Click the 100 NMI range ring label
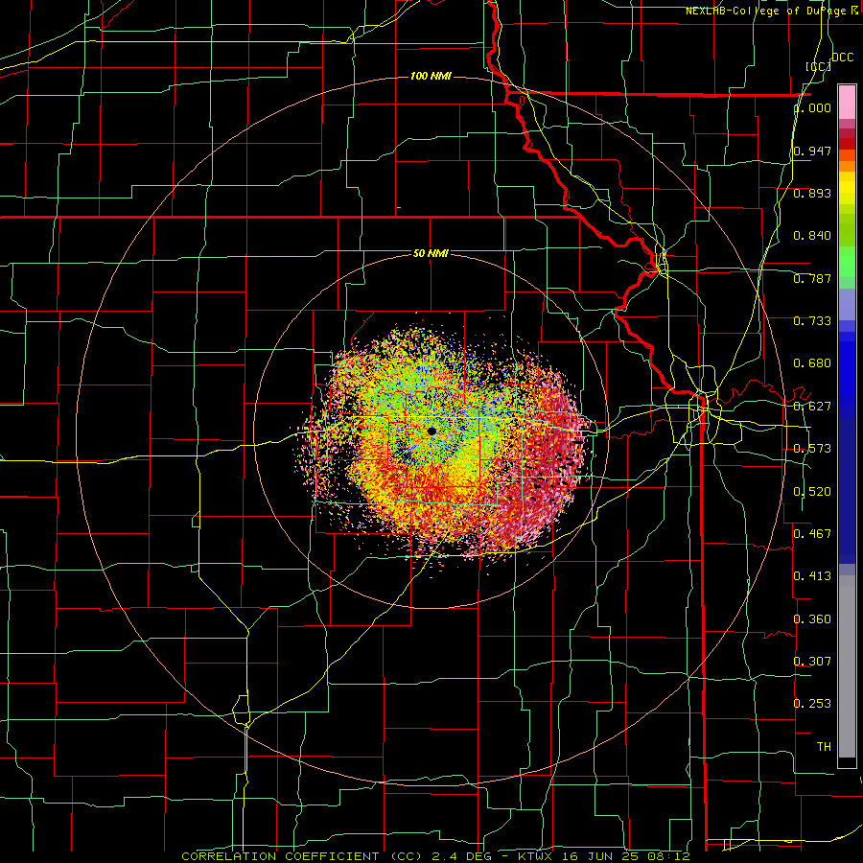Image resolution: width=863 pixels, height=863 pixels. (x=431, y=76)
